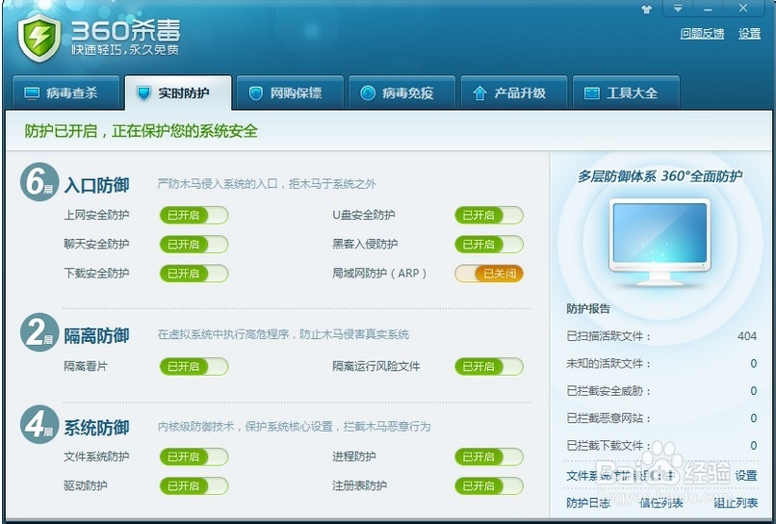Enable 局域网防护 (ARP) switch

[489, 274]
